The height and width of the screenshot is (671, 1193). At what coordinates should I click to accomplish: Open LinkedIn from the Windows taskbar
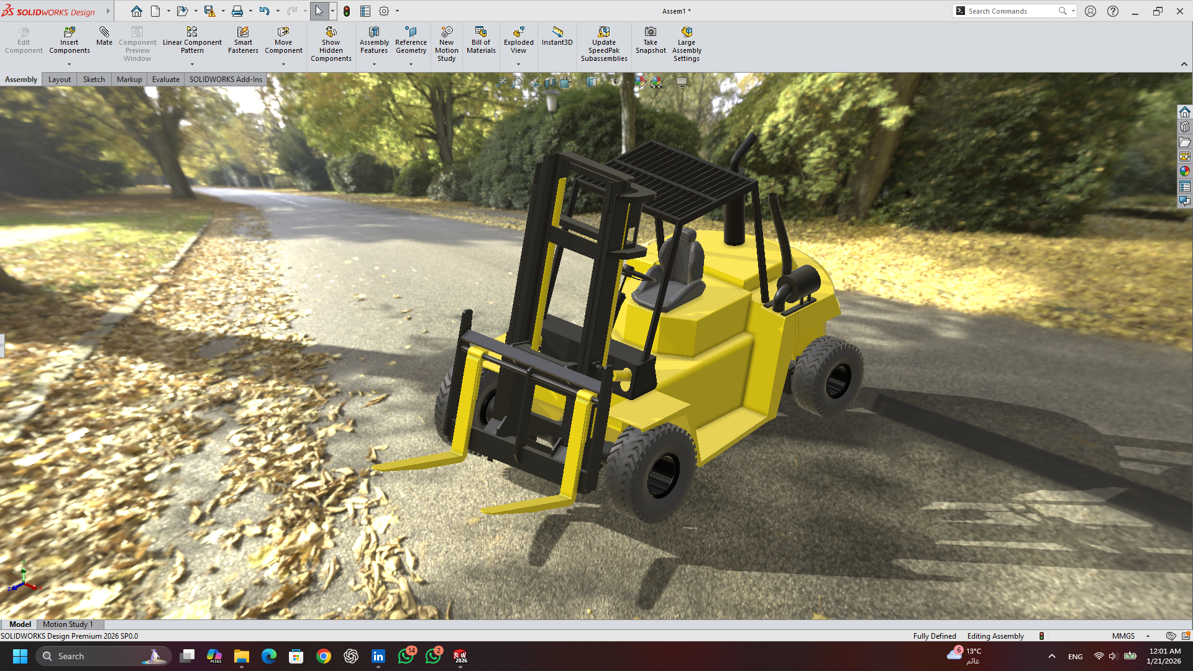(x=378, y=656)
